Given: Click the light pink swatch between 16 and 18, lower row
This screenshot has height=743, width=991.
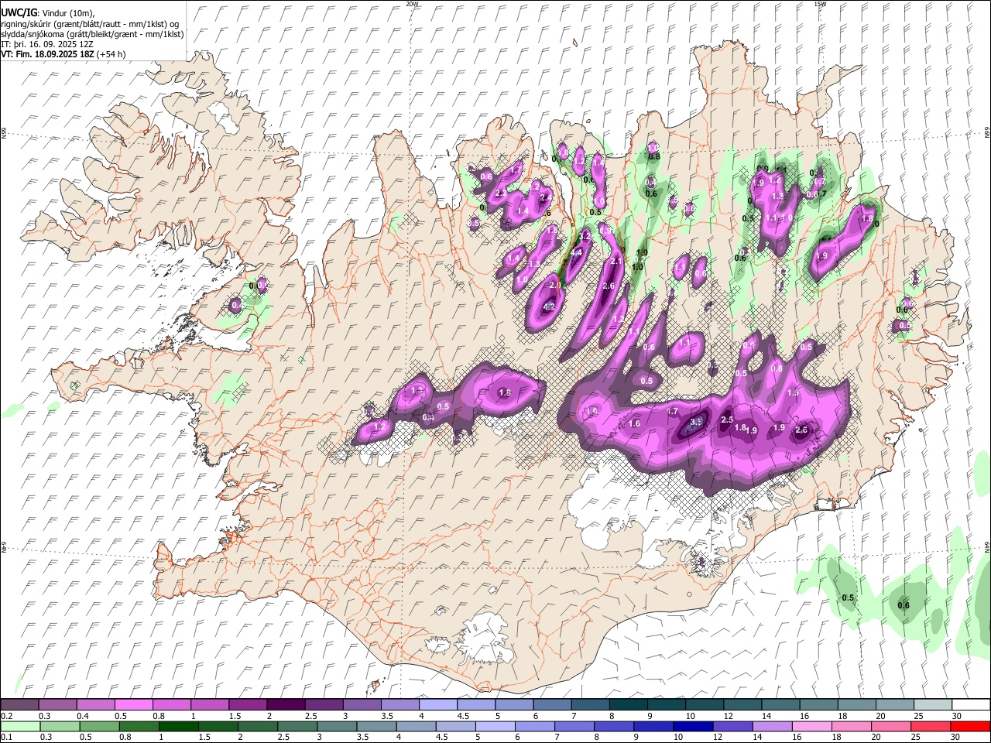Looking at the screenshot, I should pos(811,727).
